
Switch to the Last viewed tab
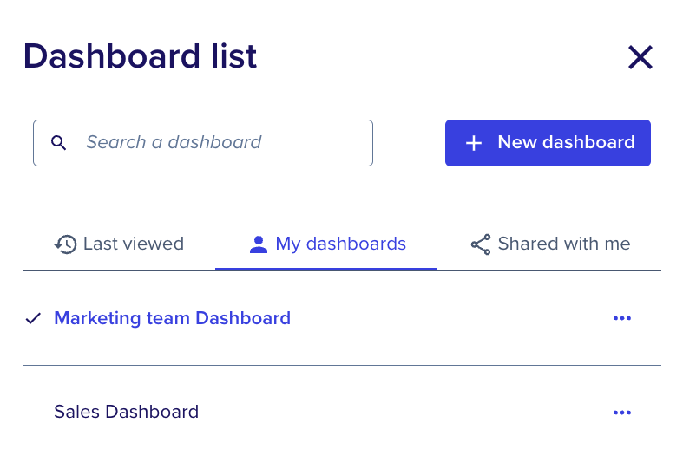point(119,244)
